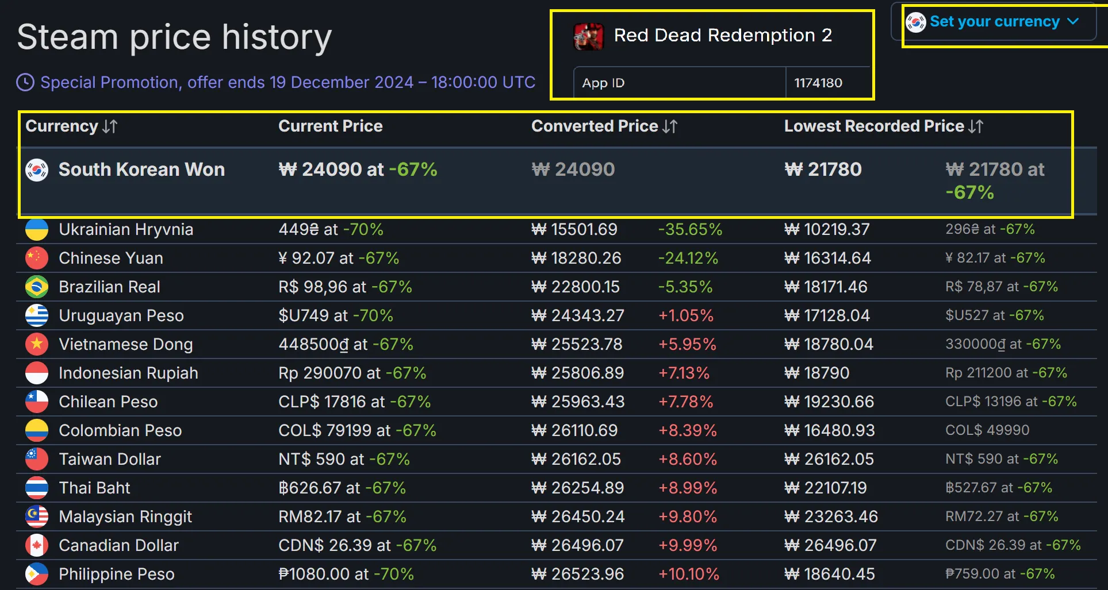Click the South Korean flag in currency selector
The width and height of the screenshot is (1108, 590).
pos(915,22)
